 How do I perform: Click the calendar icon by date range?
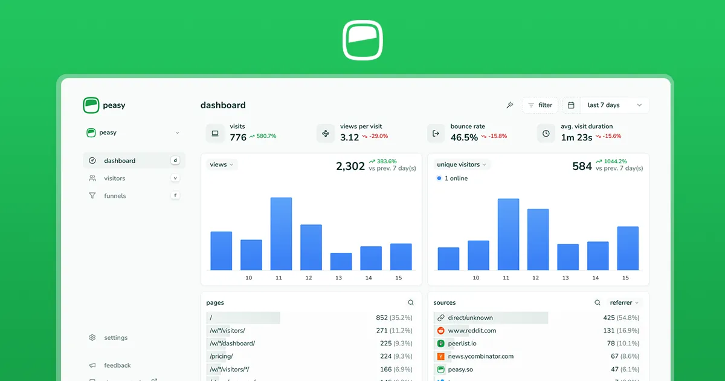[x=571, y=105]
